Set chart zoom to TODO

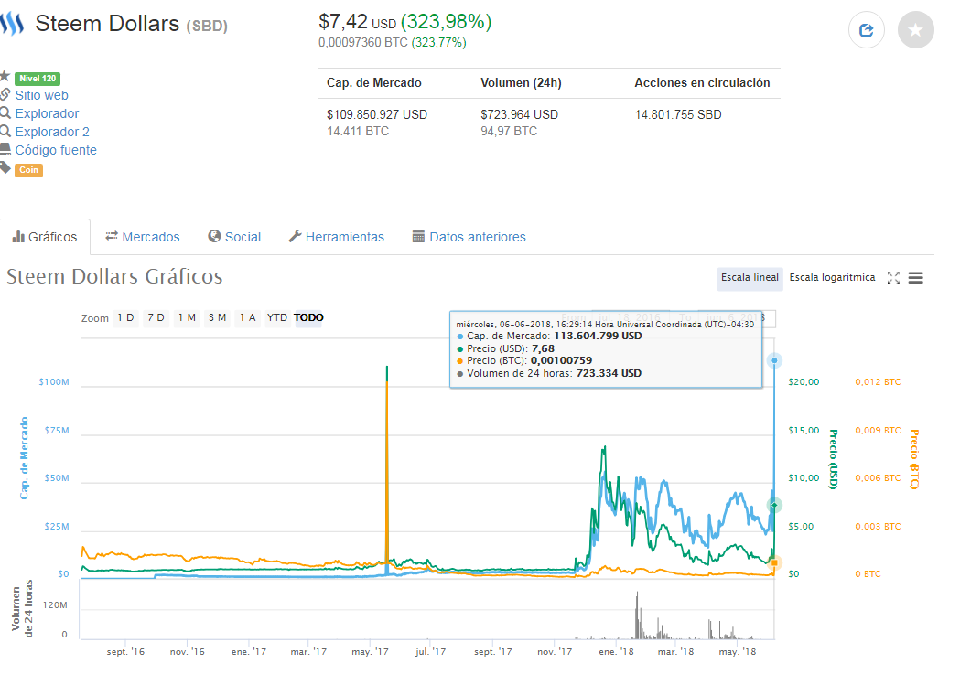coord(308,317)
